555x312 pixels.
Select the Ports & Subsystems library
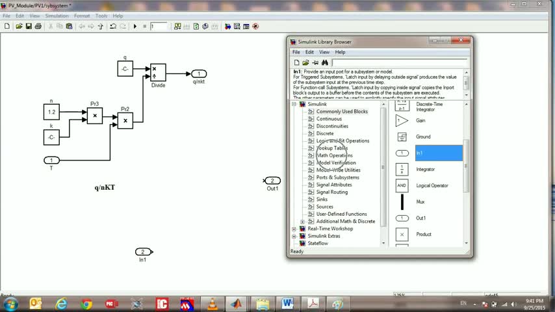coord(338,177)
